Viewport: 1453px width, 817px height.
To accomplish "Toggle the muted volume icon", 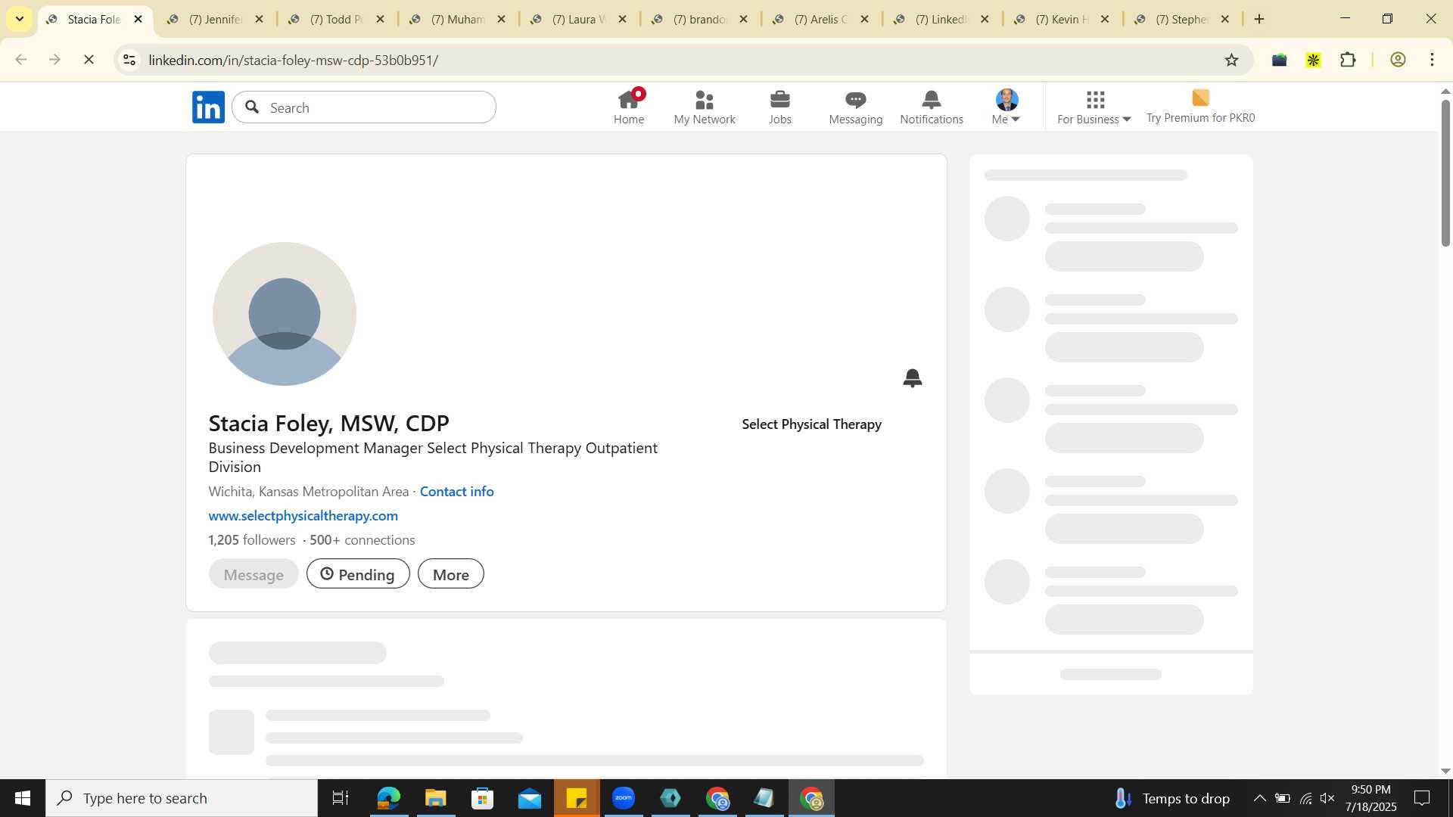I will click(x=1327, y=798).
